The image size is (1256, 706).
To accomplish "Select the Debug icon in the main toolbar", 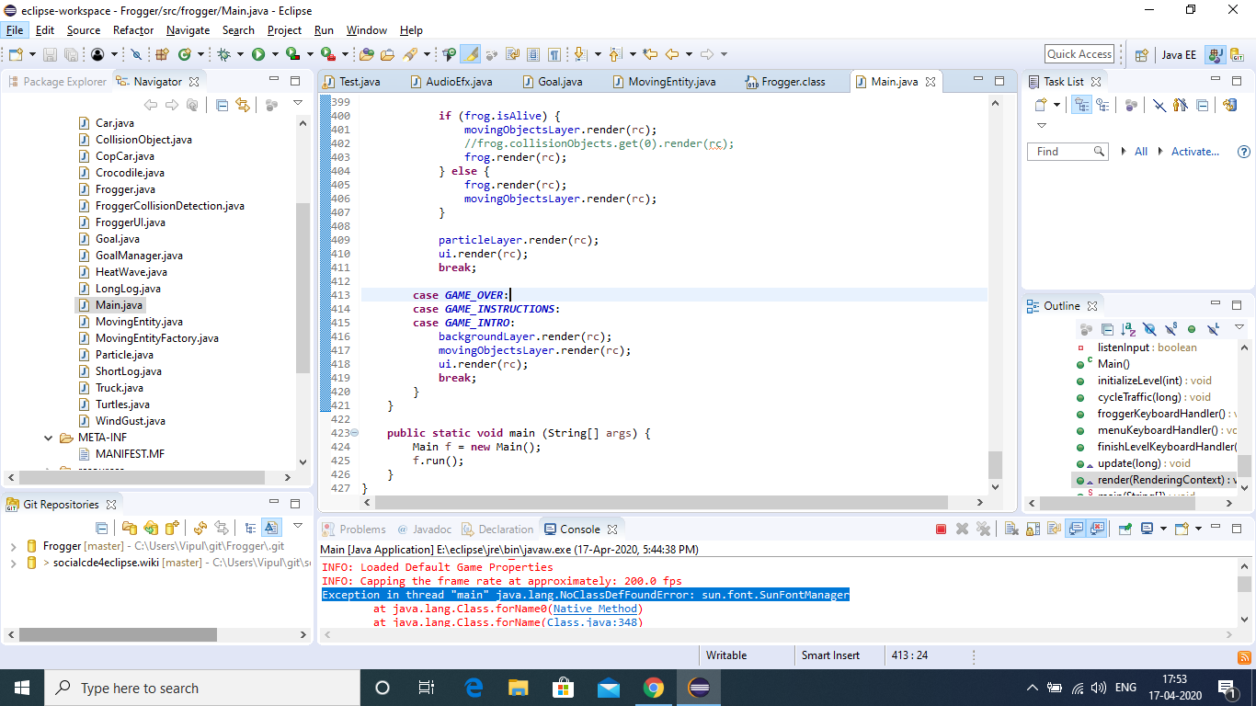I will pyautogui.click(x=223, y=53).
